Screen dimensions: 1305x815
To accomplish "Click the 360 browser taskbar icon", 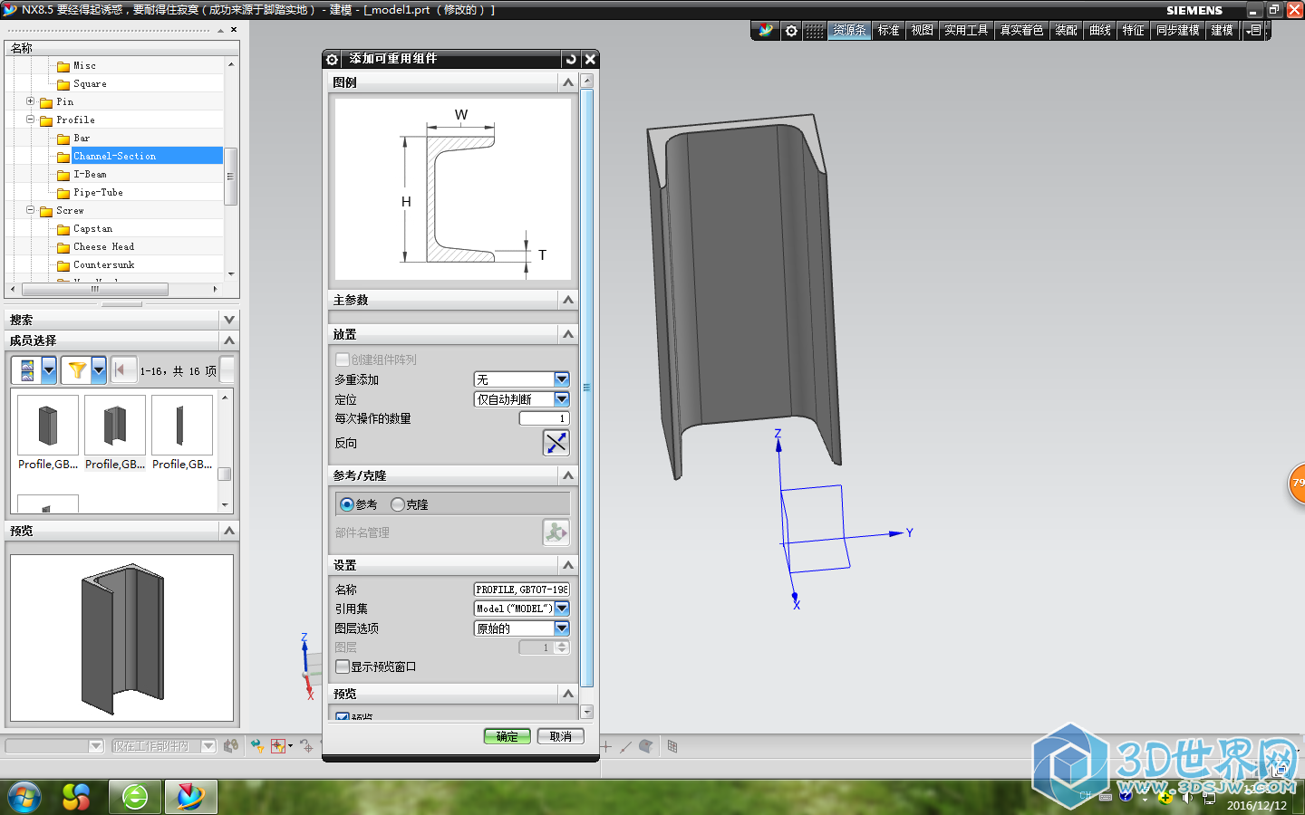I will [135, 797].
